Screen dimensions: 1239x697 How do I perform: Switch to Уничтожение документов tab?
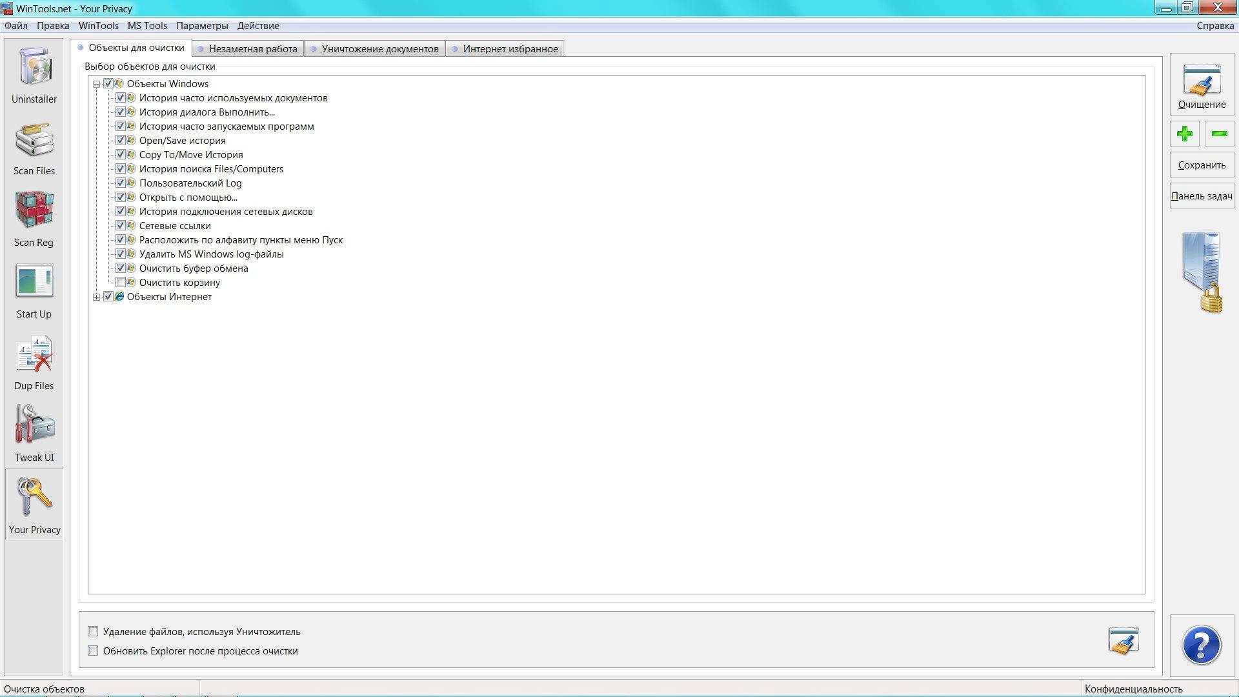click(374, 49)
